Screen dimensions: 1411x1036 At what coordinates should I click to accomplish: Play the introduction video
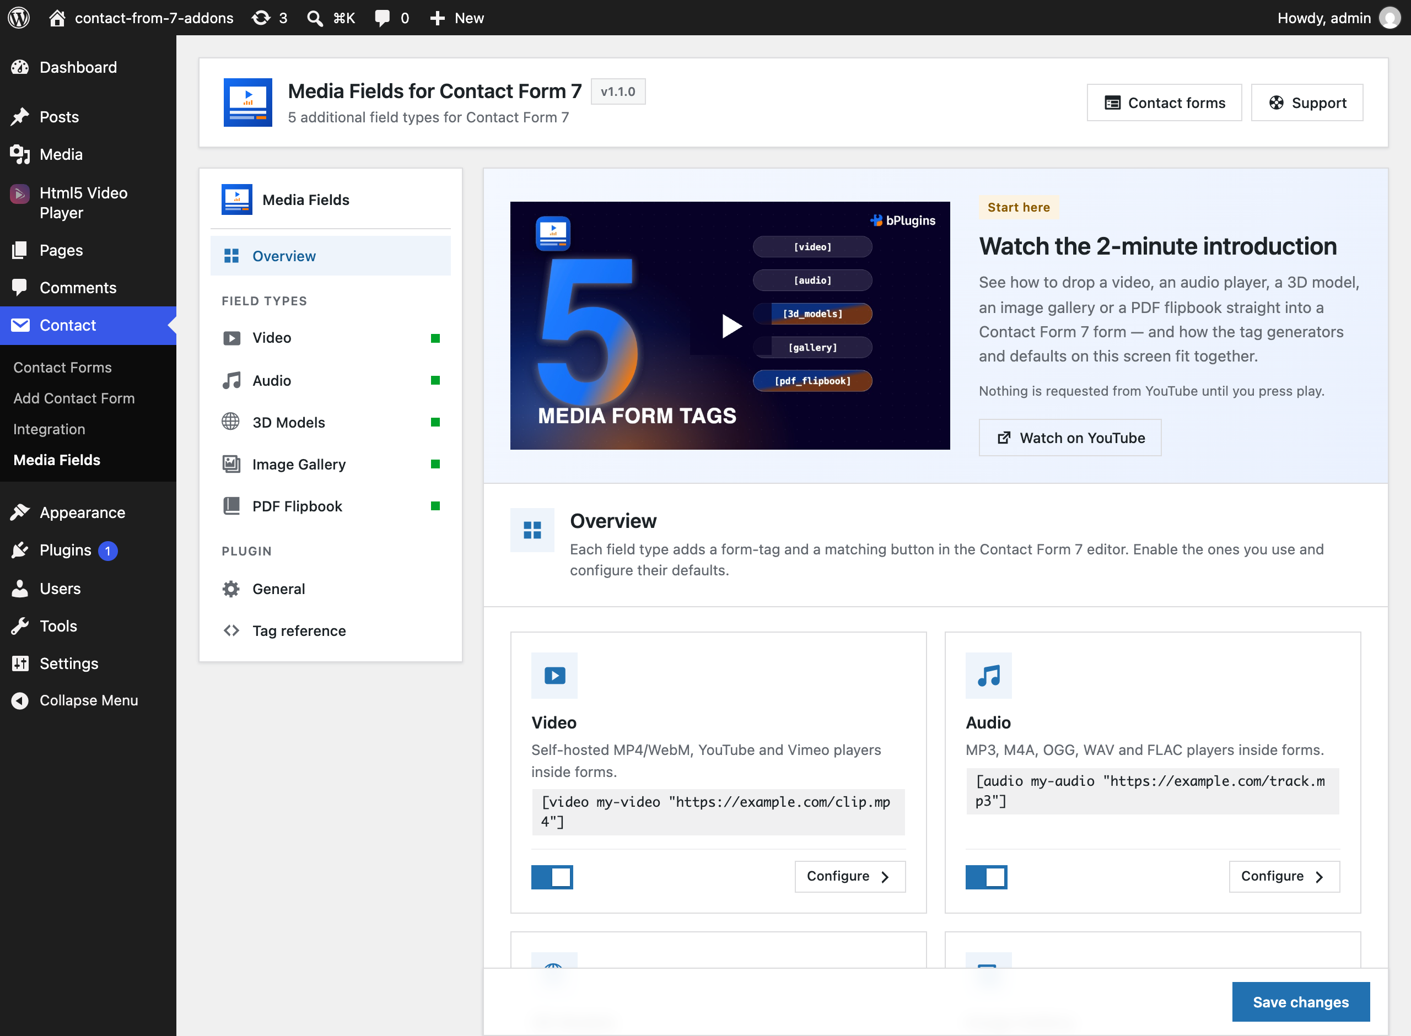(x=731, y=326)
